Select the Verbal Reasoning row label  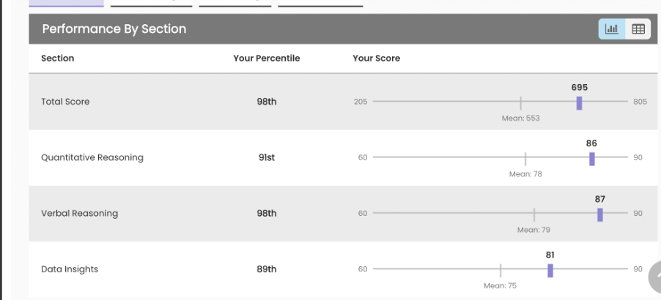pyautogui.click(x=79, y=214)
